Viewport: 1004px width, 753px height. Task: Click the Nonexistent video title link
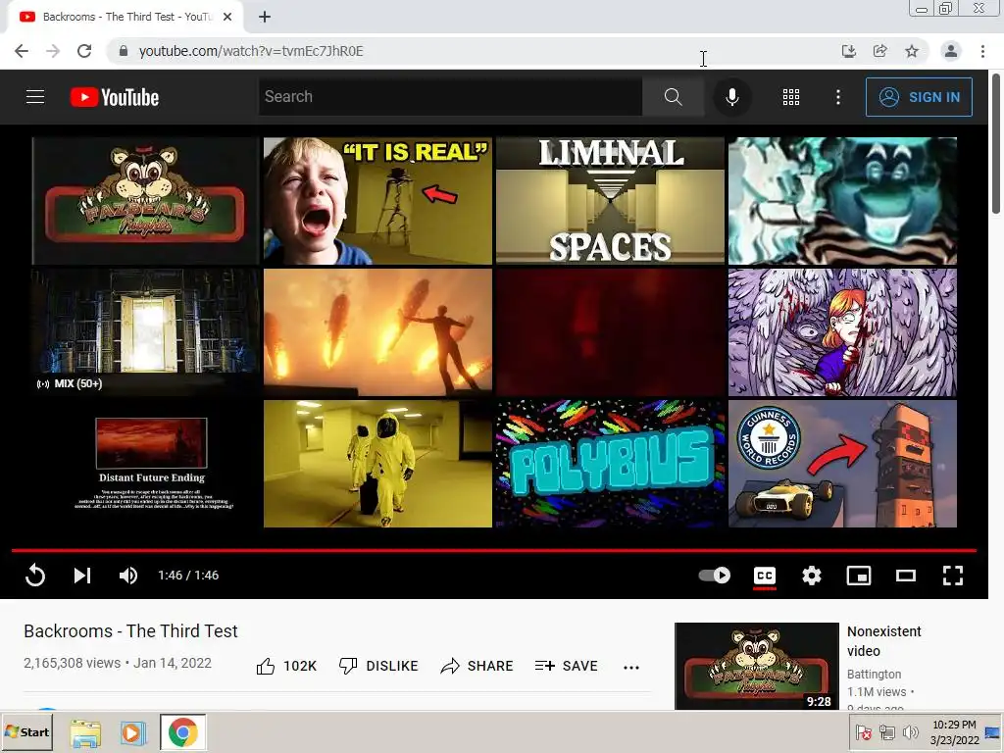[x=883, y=641]
